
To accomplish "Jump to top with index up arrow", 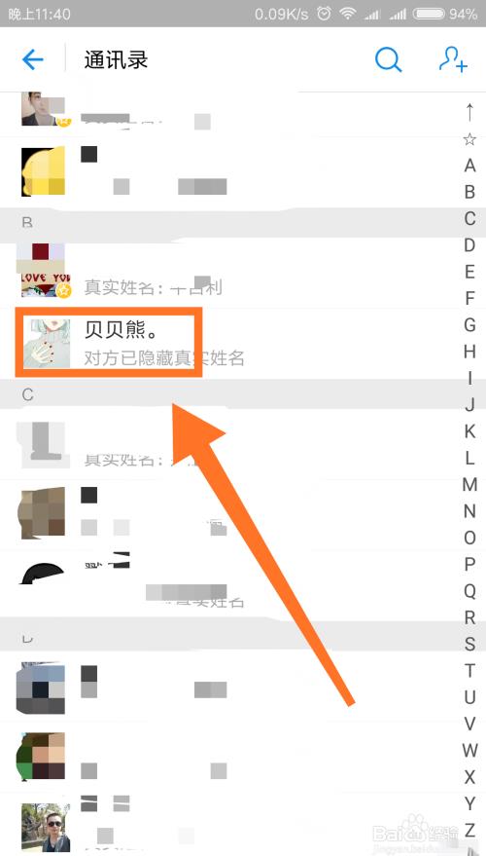I will click(x=469, y=111).
